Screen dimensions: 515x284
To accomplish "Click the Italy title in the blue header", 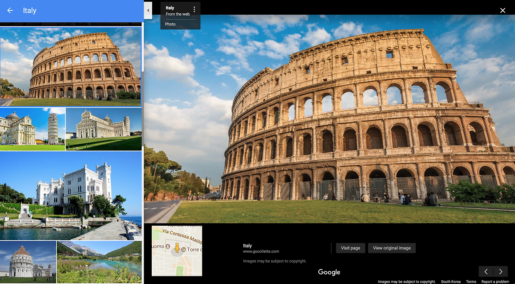I will (x=30, y=11).
